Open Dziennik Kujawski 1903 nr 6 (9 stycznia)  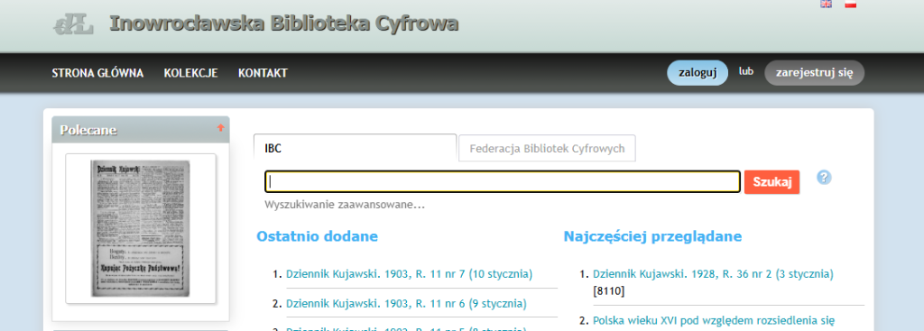[x=406, y=304]
